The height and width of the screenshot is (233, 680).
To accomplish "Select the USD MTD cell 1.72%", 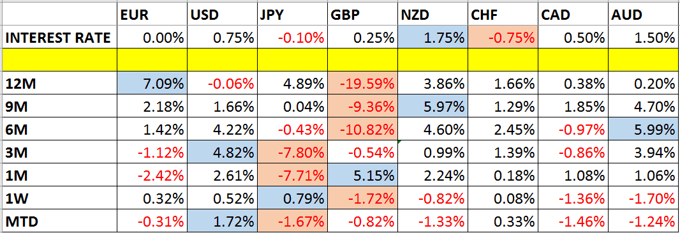I will tap(222, 222).
